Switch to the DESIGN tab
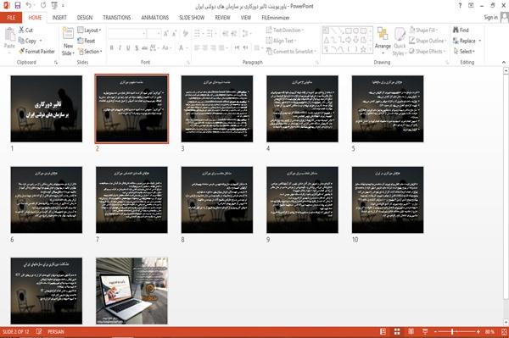The width and height of the screenshot is (509, 338). point(85,18)
